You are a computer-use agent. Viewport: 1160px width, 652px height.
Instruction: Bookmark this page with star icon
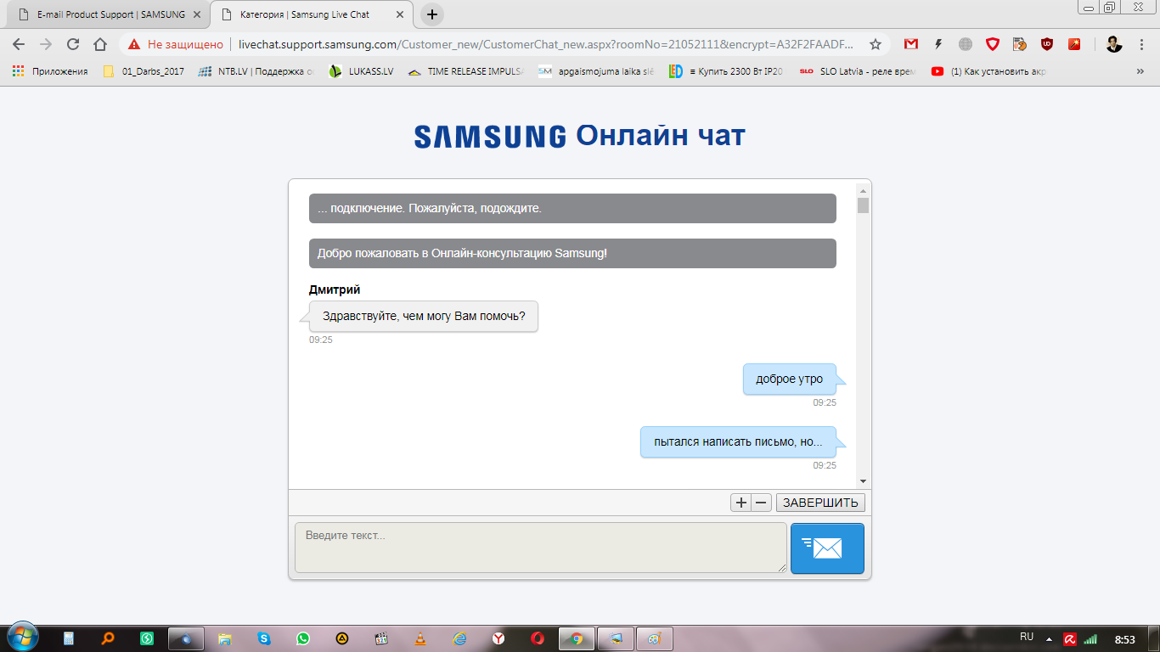pos(875,44)
